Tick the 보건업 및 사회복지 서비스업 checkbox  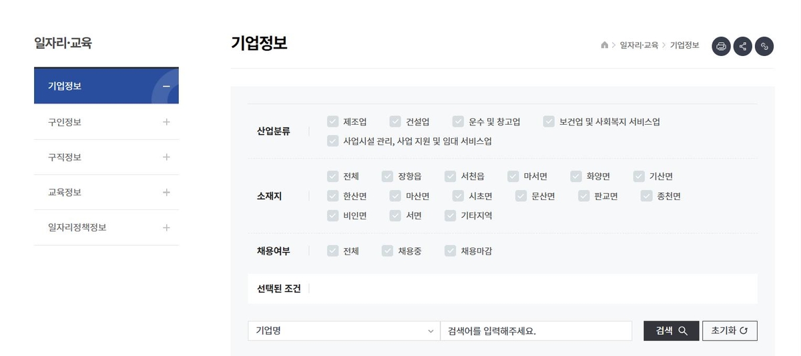tap(549, 121)
